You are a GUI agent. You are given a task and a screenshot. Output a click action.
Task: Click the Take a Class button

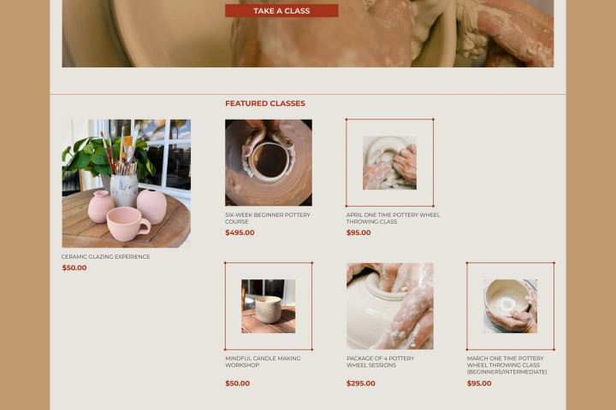point(281,10)
